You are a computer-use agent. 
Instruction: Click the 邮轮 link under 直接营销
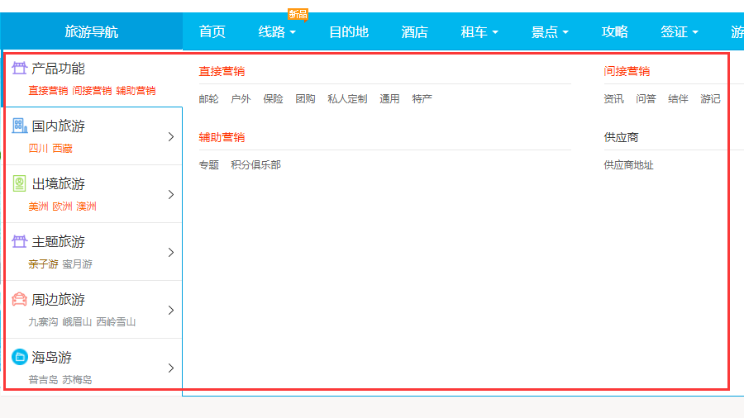click(x=209, y=99)
